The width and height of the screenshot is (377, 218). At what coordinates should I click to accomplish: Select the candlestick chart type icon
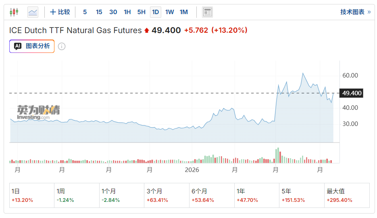coord(14,12)
